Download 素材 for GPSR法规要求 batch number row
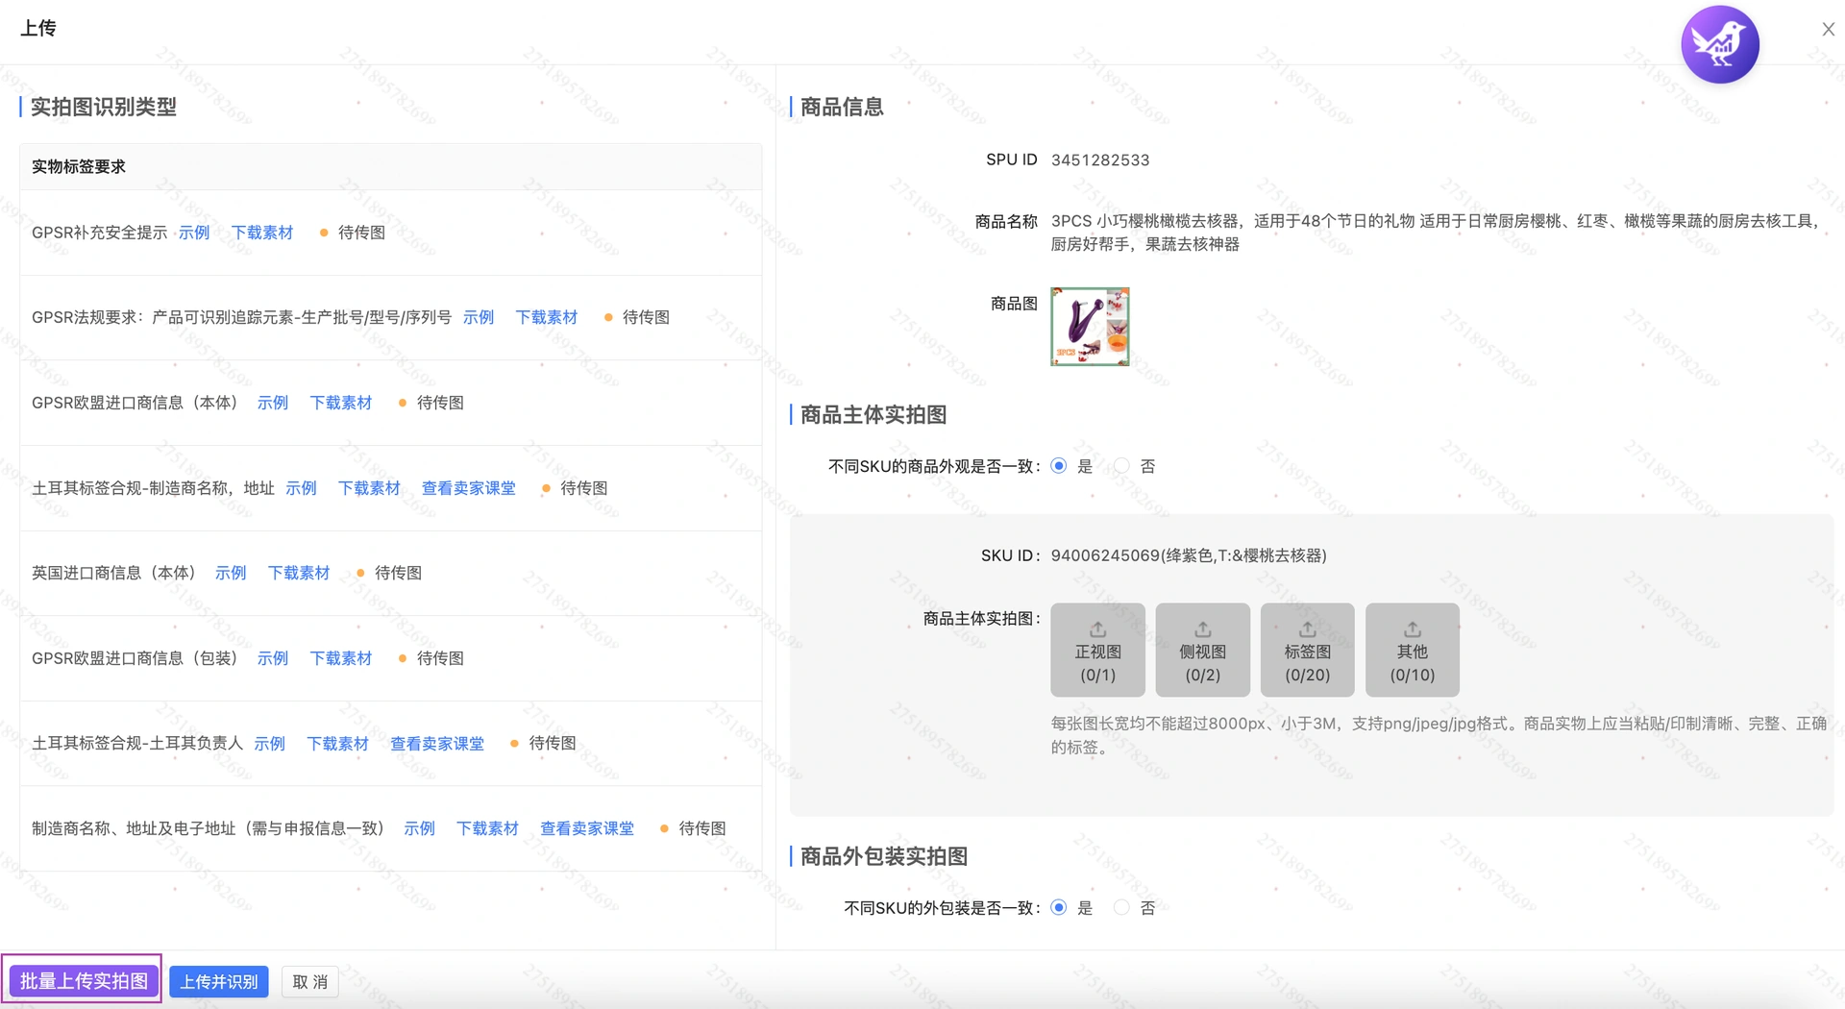The image size is (1845, 1009). point(547,317)
